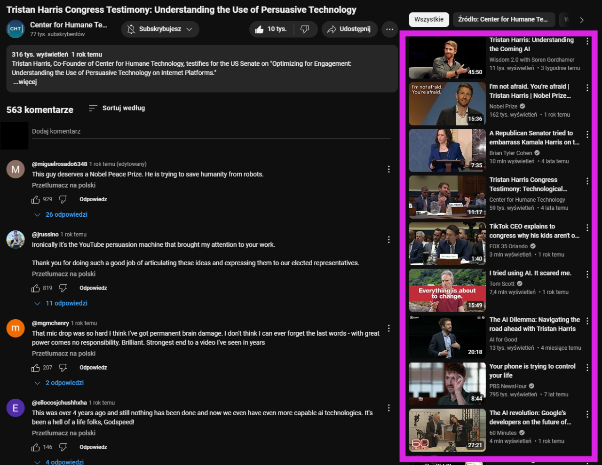The height and width of the screenshot is (465, 602).
Task: Reply to @ellocosjchushhxha's comment
Action: coord(93,447)
